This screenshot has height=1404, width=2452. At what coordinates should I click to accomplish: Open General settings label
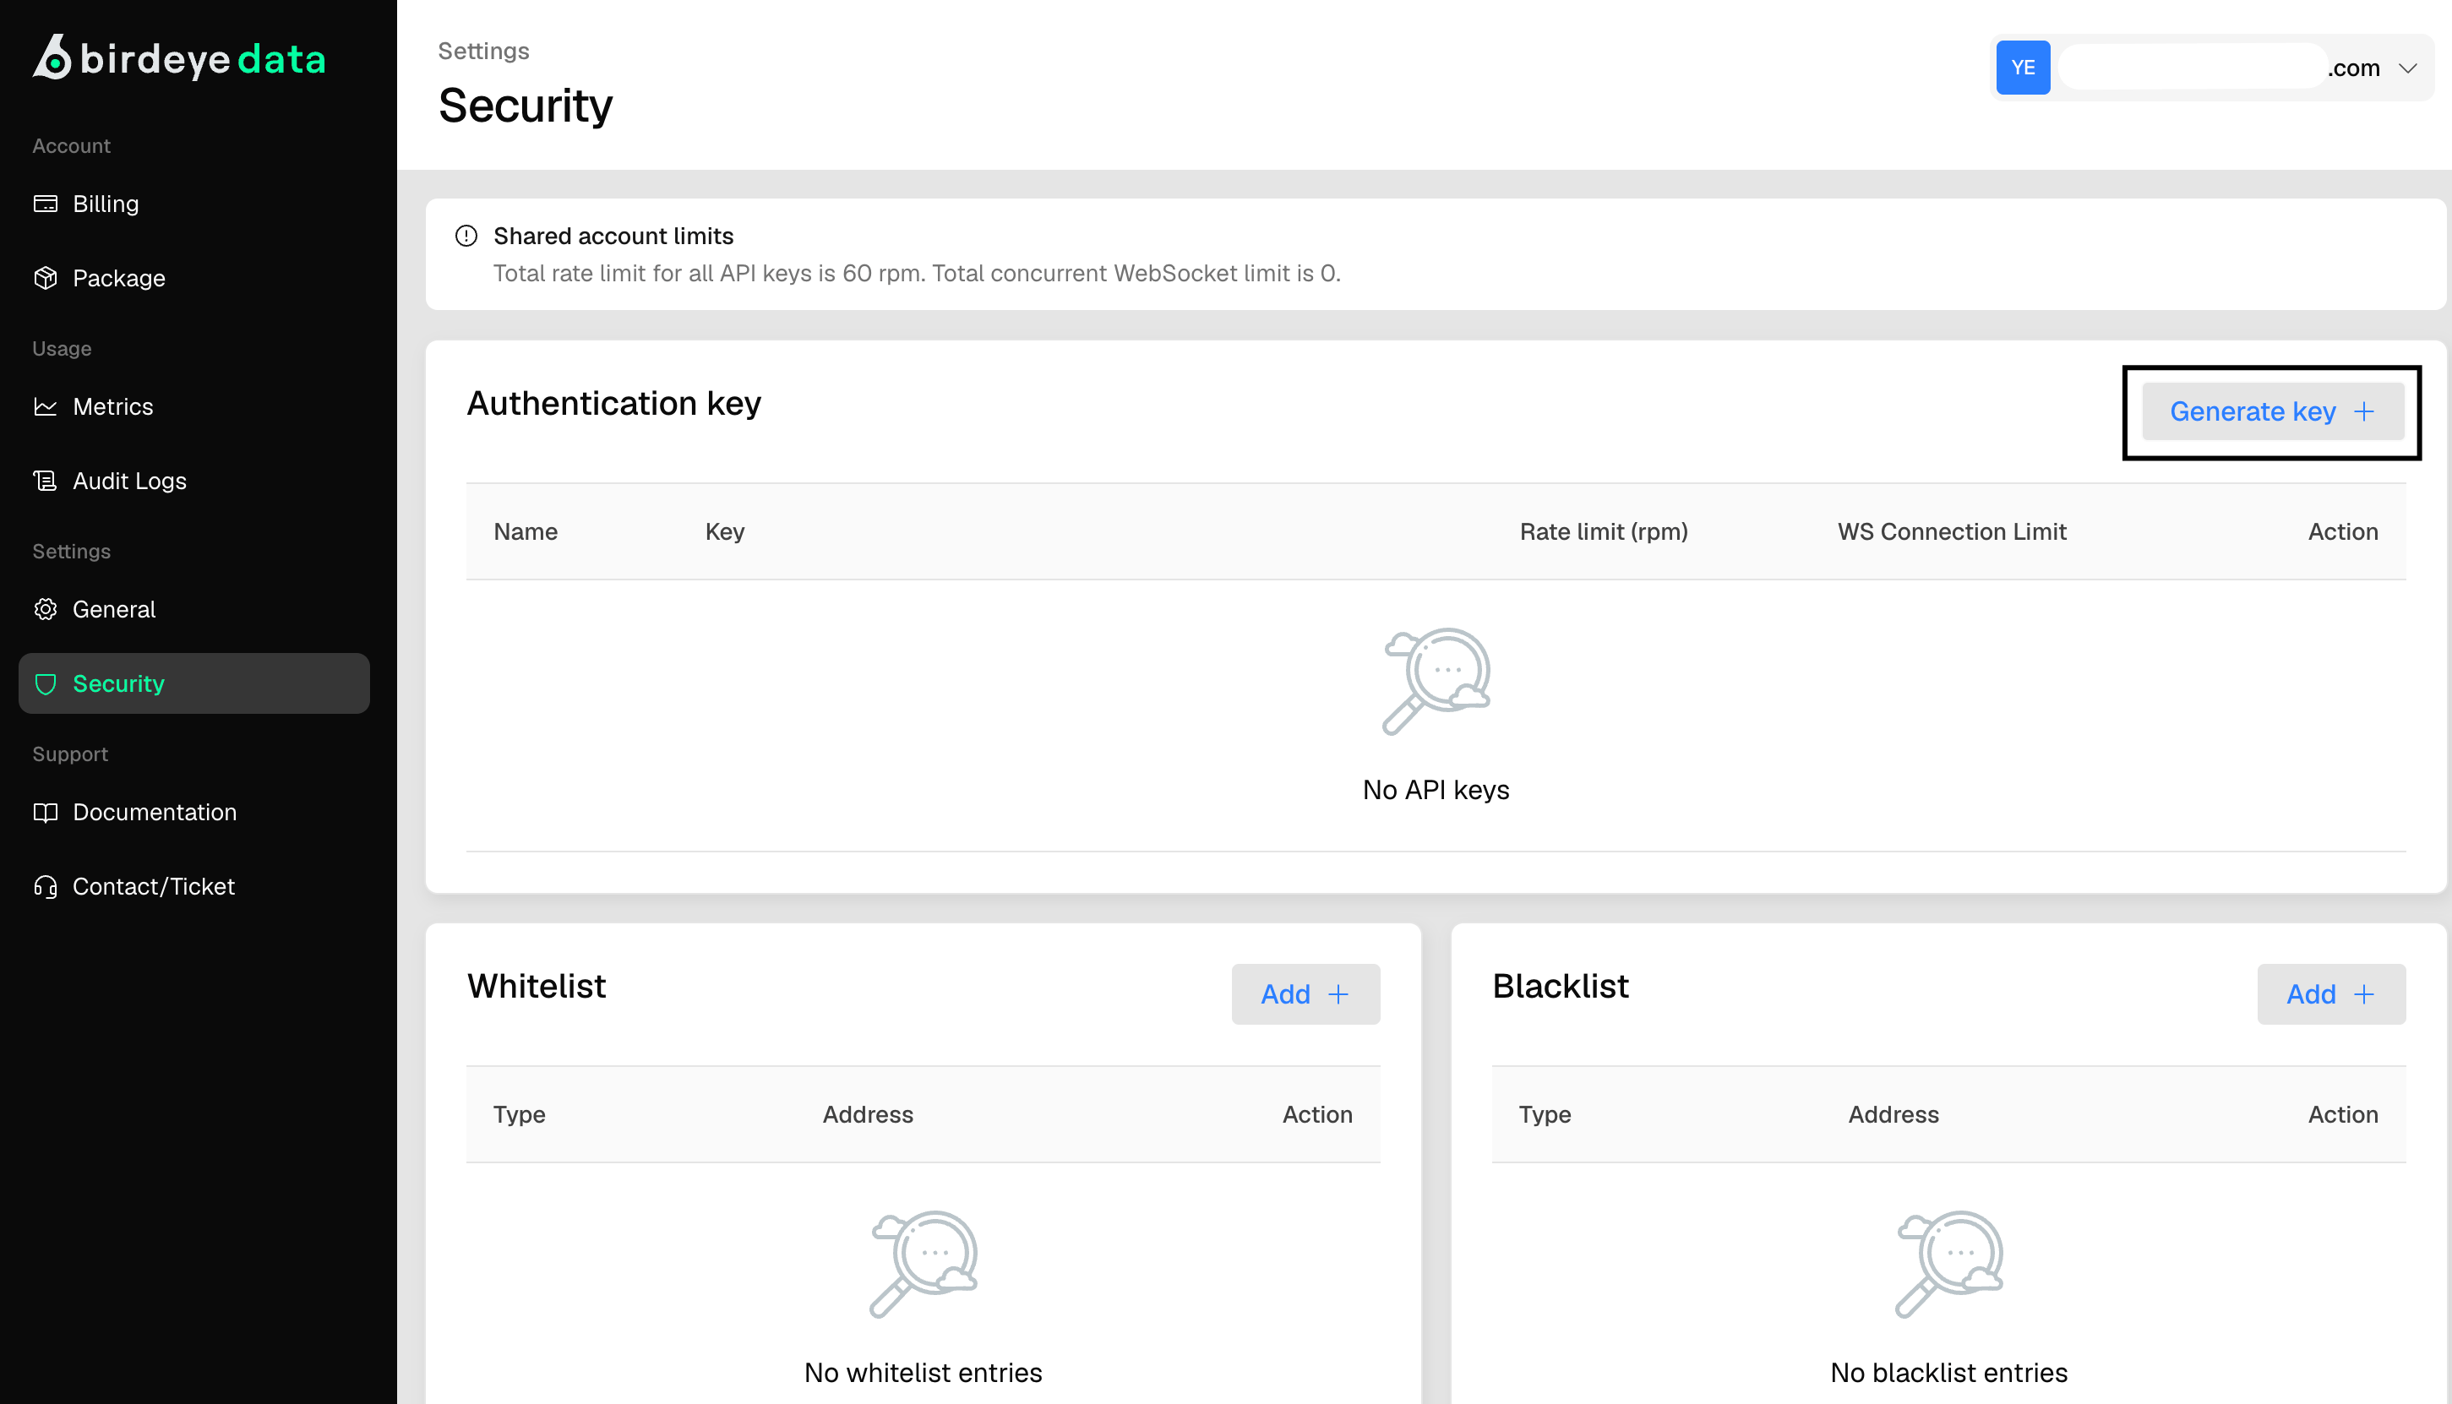tap(114, 609)
